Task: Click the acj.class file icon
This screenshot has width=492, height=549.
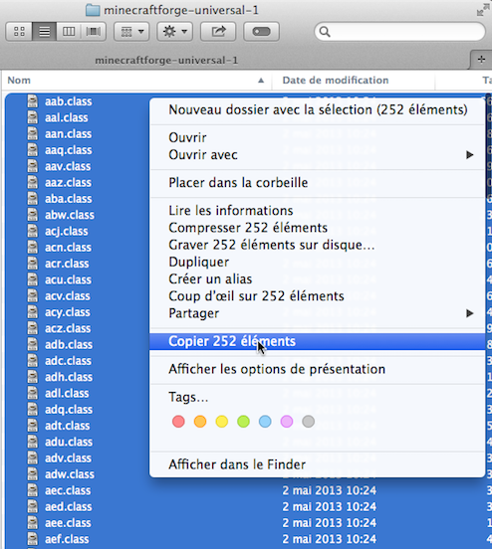Action: [33, 231]
